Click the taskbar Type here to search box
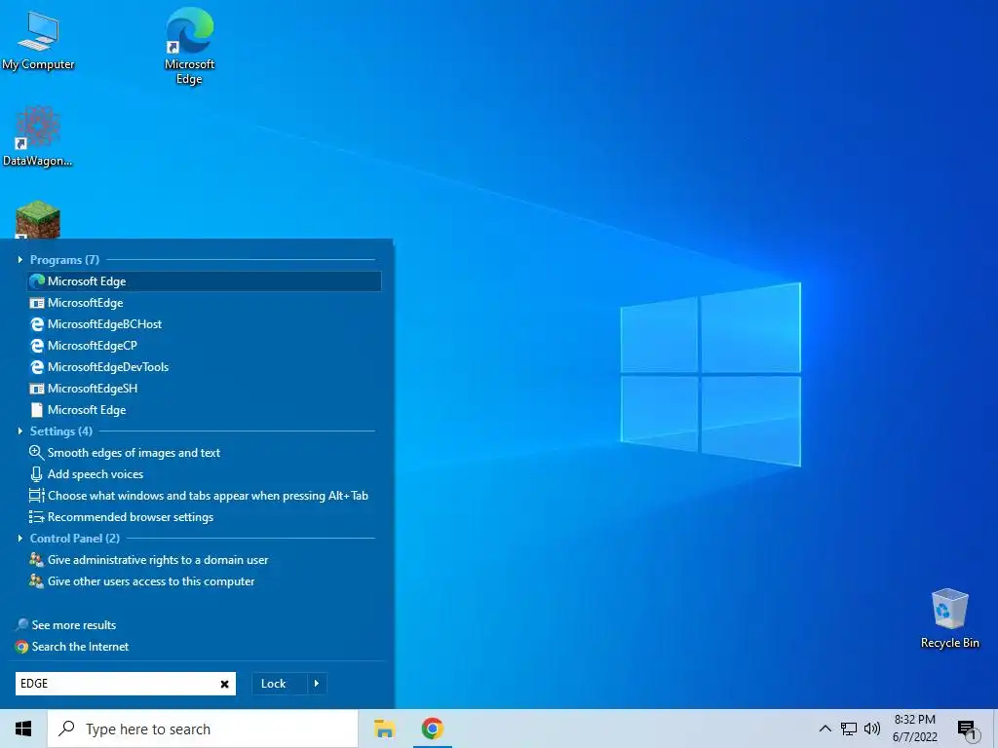 tap(203, 729)
